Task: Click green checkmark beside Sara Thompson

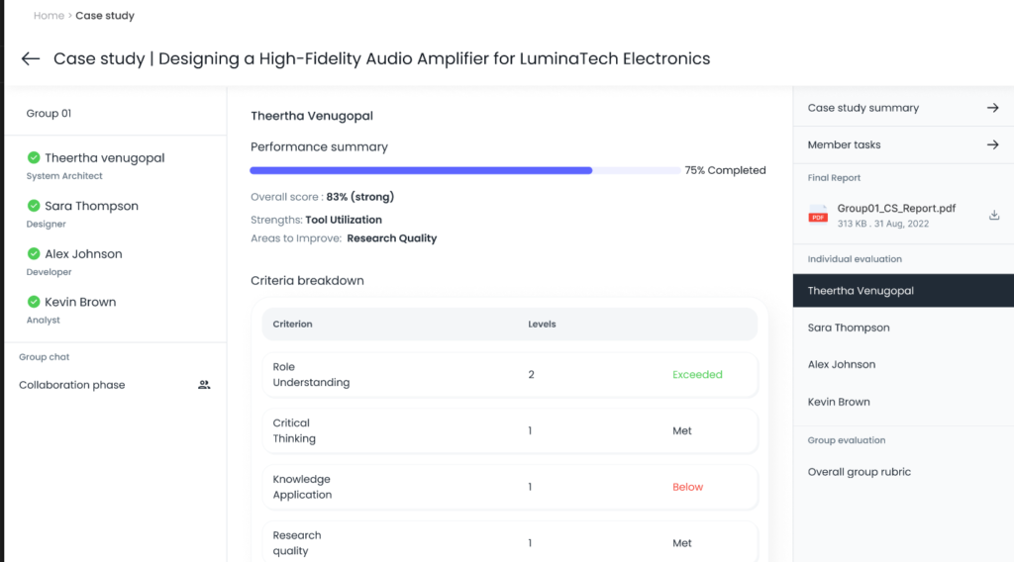Action: (34, 206)
